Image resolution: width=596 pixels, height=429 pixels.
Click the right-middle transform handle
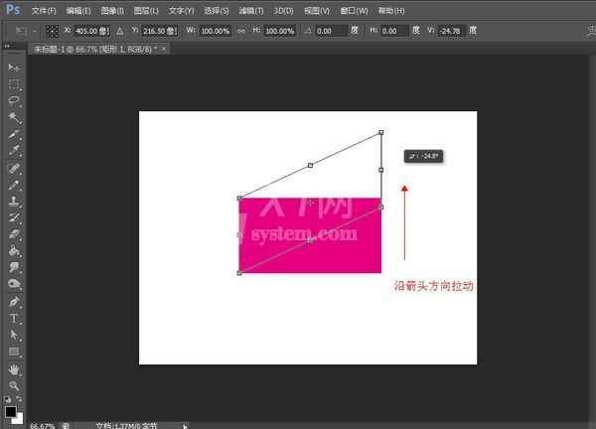pos(380,170)
